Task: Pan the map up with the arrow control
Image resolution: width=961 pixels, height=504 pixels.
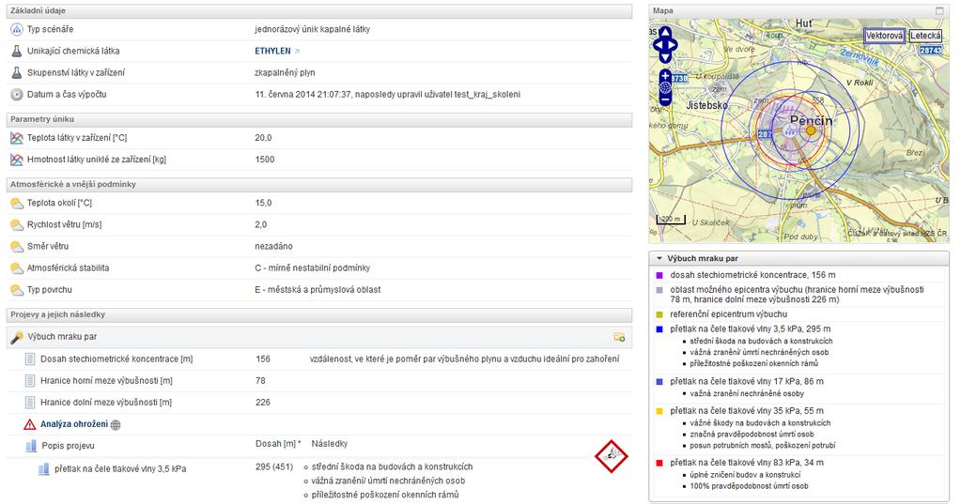Action: (x=665, y=32)
